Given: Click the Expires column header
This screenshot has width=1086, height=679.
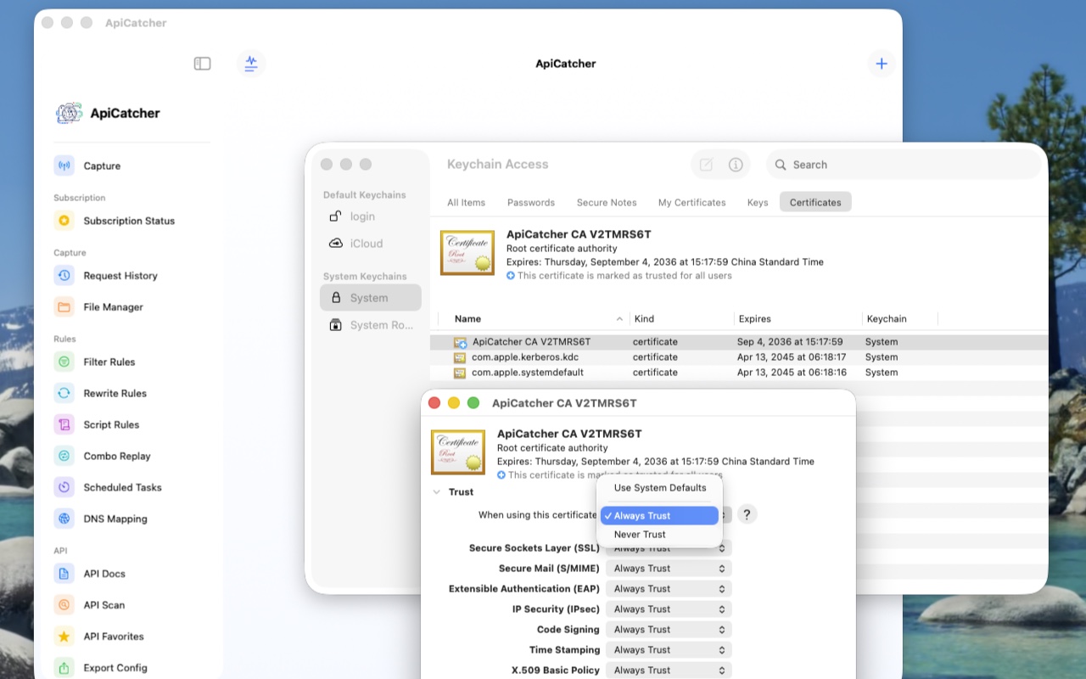Looking at the screenshot, I should tap(798, 319).
